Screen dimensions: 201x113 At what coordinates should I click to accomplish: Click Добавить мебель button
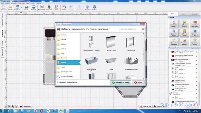174,33
